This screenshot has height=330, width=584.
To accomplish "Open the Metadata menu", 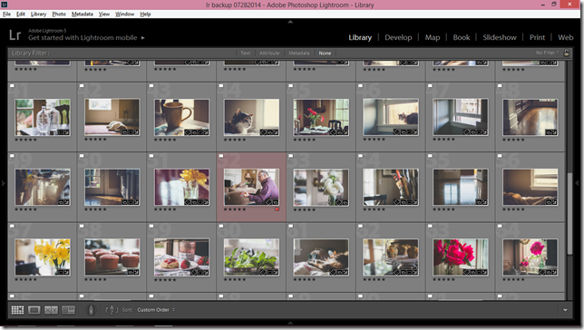I will (x=83, y=15).
